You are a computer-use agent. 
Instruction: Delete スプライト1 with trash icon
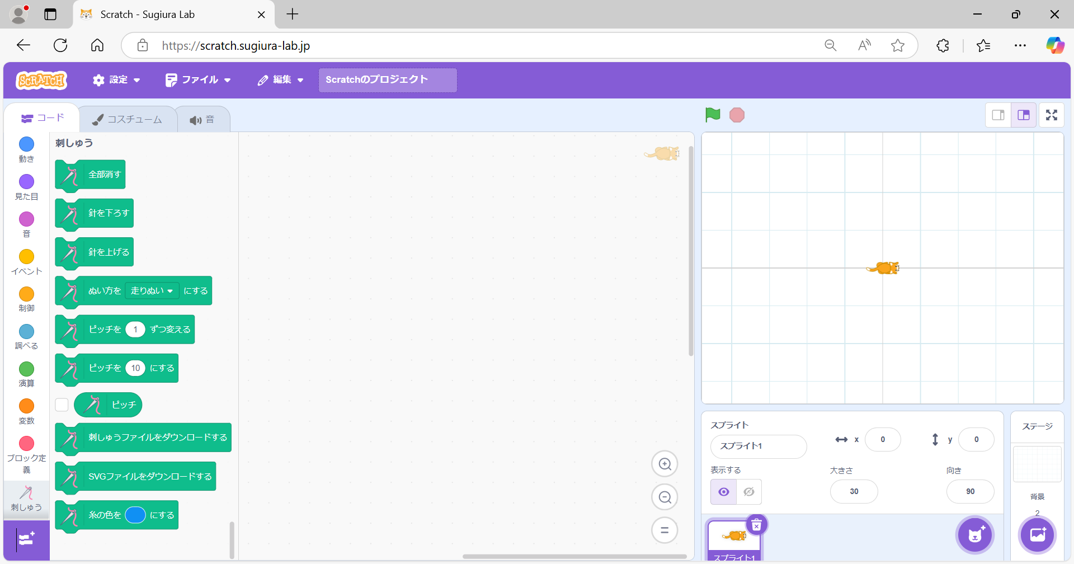pos(757,525)
